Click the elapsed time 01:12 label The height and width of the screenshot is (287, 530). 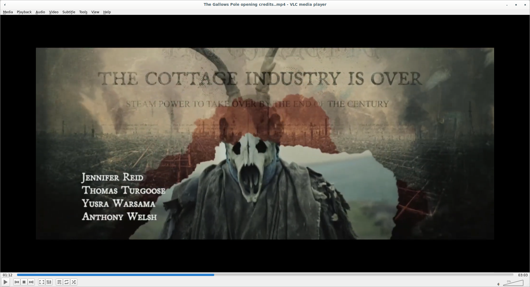pyautogui.click(x=8, y=275)
